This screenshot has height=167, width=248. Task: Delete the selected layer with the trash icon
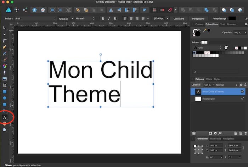246,133
